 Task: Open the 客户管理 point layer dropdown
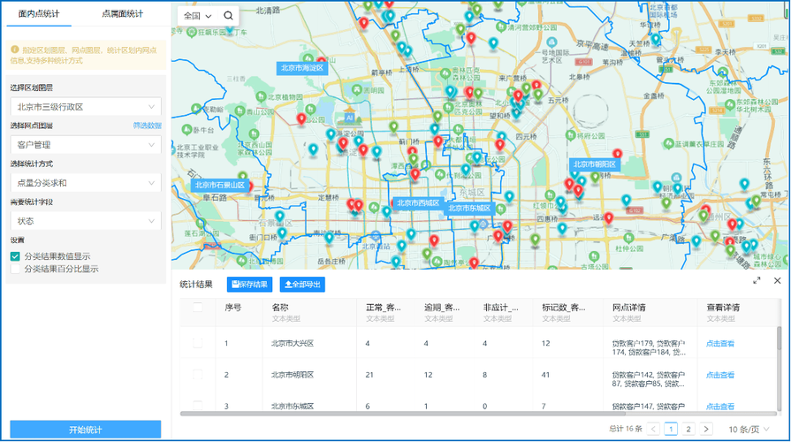86,145
